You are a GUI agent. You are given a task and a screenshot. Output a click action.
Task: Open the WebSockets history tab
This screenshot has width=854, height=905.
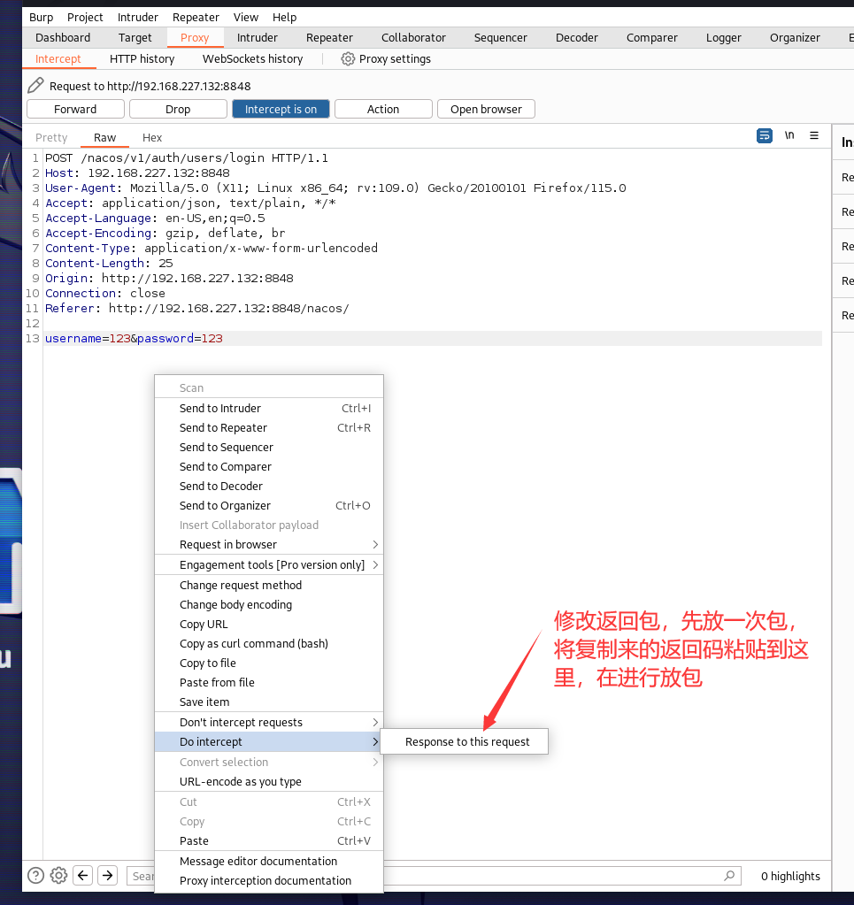pyautogui.click(x=253, y=59)
